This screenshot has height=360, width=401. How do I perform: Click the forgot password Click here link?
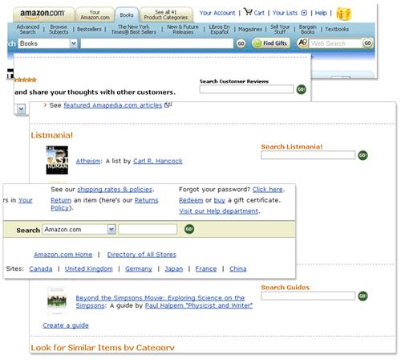coord(268,190)
